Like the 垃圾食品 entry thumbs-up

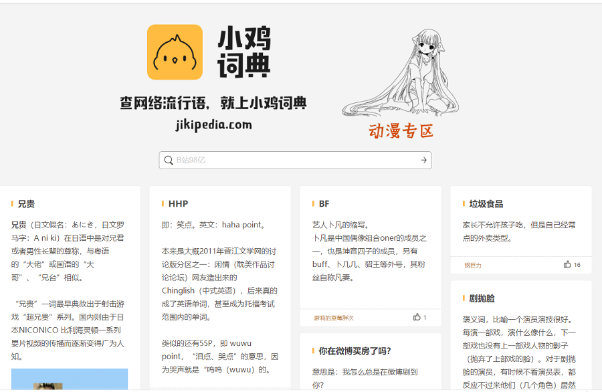pos(567,264)
